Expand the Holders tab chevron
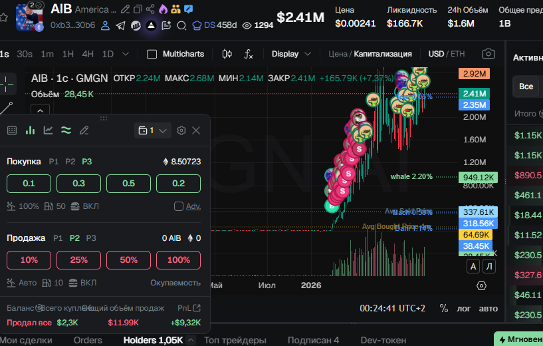Viewport: 543px width, 346px height. point(191,340)
